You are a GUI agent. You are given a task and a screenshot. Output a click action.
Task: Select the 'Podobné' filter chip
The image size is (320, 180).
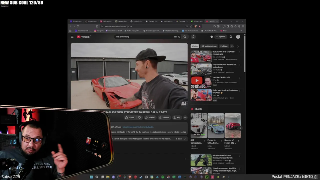[x=224, y=46]
